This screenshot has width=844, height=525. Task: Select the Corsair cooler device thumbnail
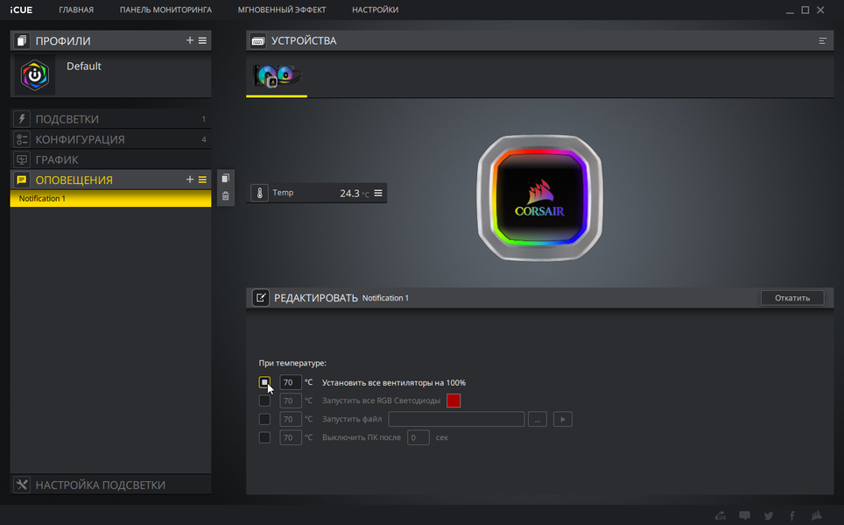(278, 76)
